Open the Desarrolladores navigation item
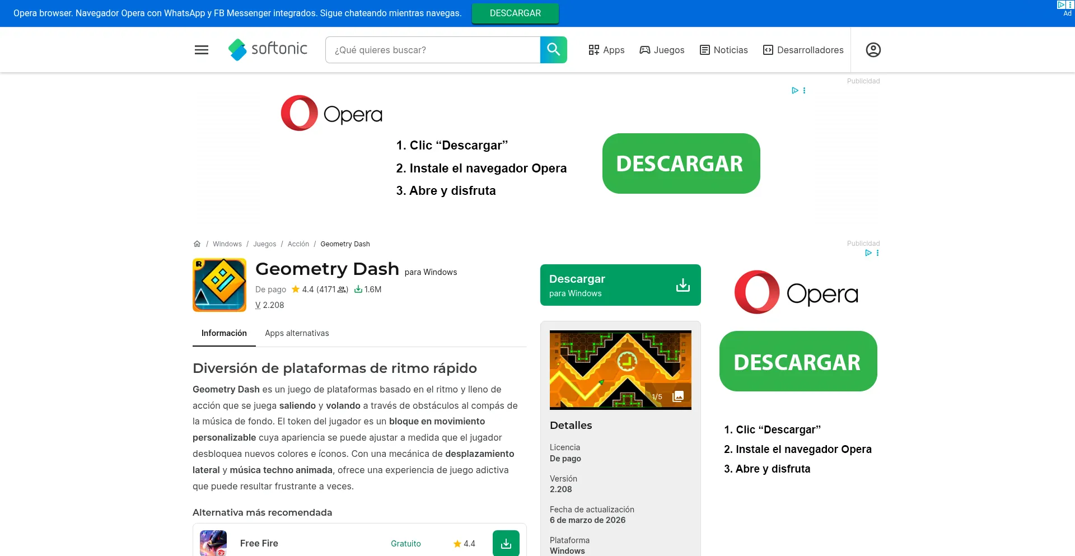 point(803,50)
